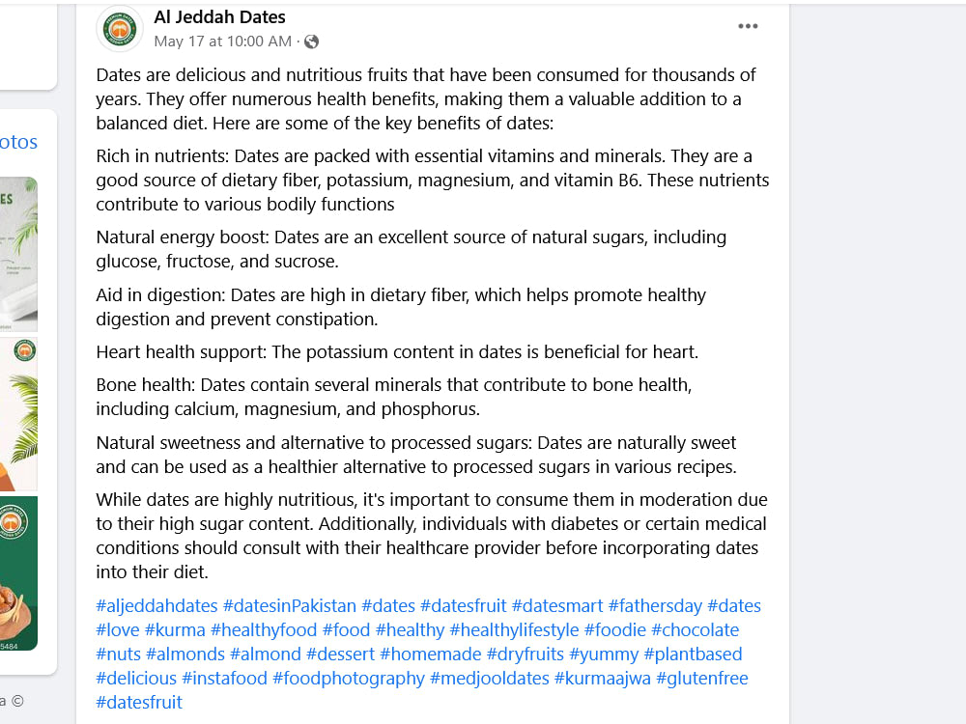Click the #fathersday hashtag
966x724 pixels.
[x=655, y=606]
